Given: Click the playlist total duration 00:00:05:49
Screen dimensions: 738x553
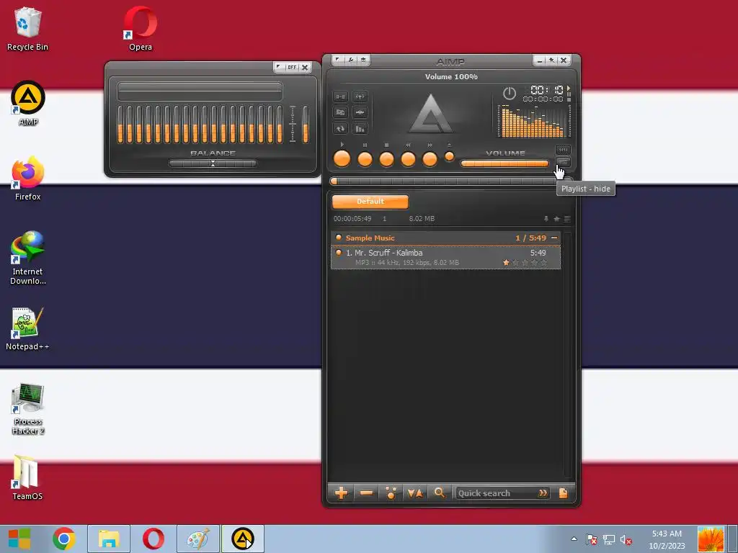Looking at the screenshot, I should click(x=352, y=219).
